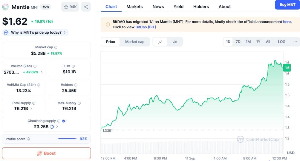Open the BitDao (BIT) link
The height and width of the screenshot is (161, 300).
pyautogui.click(x=146, y=27)
